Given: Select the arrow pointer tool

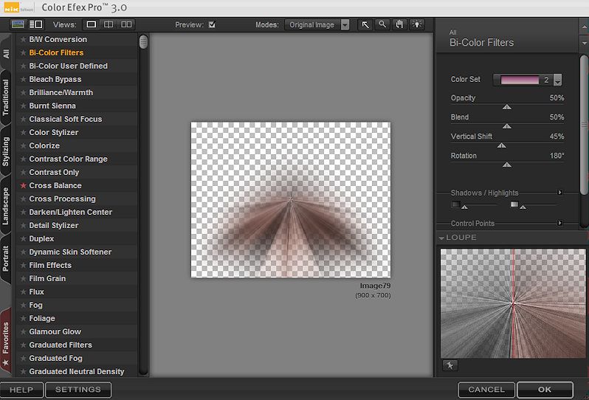Looking at the screenshot, I should coord(365,24).
